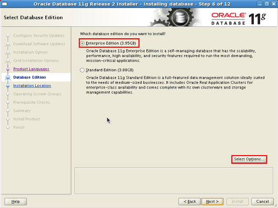Click the 'Configure Security Updates' step text
The image size is (278, 208).
pos(39,36)
